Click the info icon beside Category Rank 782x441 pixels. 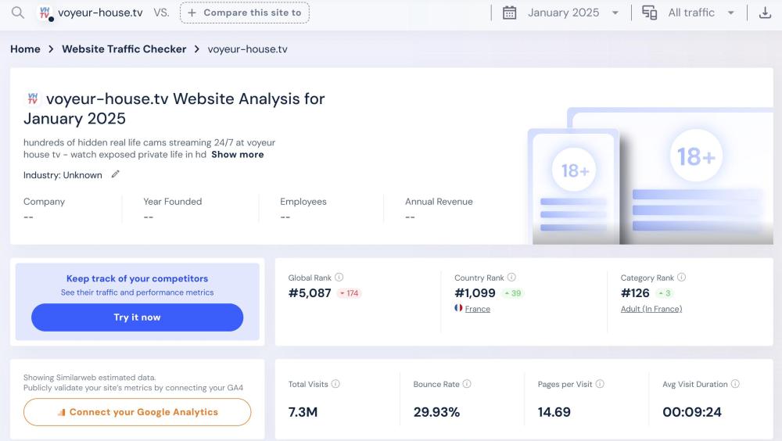pyautogui.click(x=681, y=278)
